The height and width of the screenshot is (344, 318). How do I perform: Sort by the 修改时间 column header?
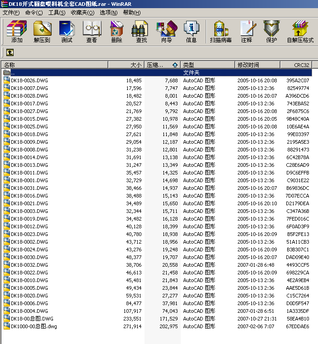tap(257, 65)
